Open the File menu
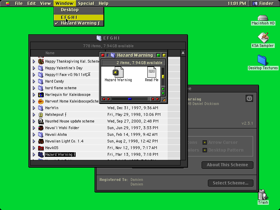The height and width of the screenshot is (210, 280). (x=19, y=3)
